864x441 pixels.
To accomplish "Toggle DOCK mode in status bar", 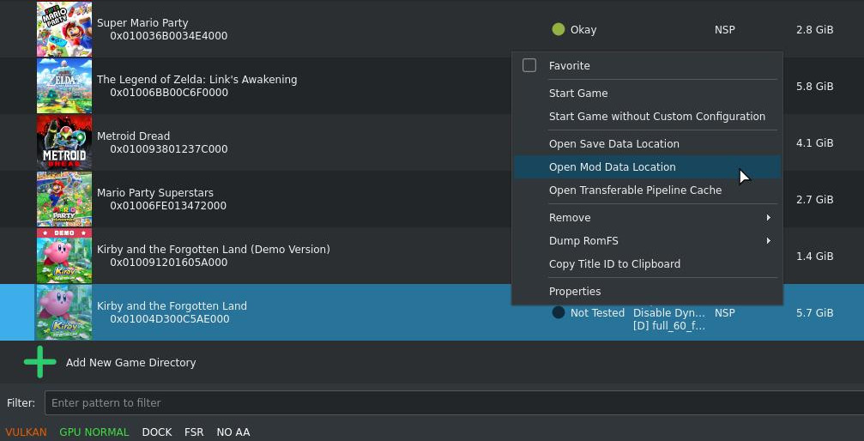I will click(157, 432).
